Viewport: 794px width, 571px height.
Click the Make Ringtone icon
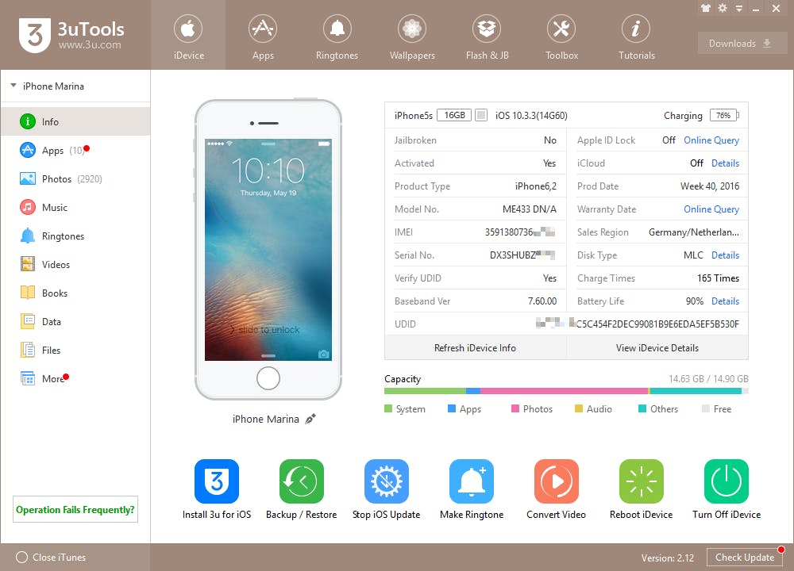point(472,481)
